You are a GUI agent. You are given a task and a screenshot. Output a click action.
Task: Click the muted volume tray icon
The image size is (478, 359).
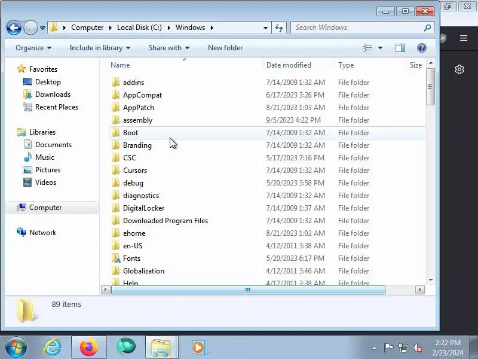[417, 348]
